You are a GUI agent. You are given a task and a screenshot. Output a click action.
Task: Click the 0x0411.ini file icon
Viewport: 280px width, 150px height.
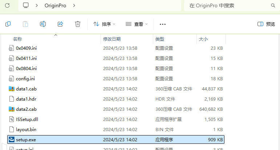click(x=11, y=58)
